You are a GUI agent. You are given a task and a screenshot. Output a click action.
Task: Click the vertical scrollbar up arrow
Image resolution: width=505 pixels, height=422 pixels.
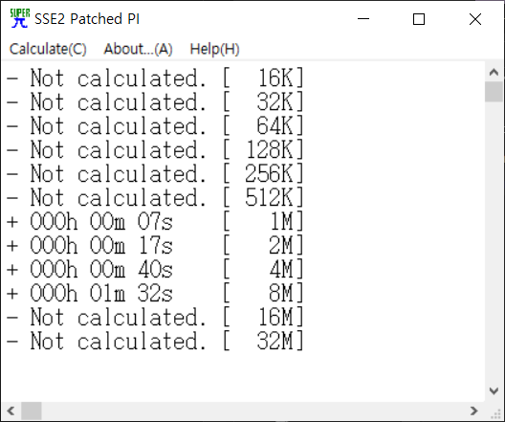pos(494,72)
